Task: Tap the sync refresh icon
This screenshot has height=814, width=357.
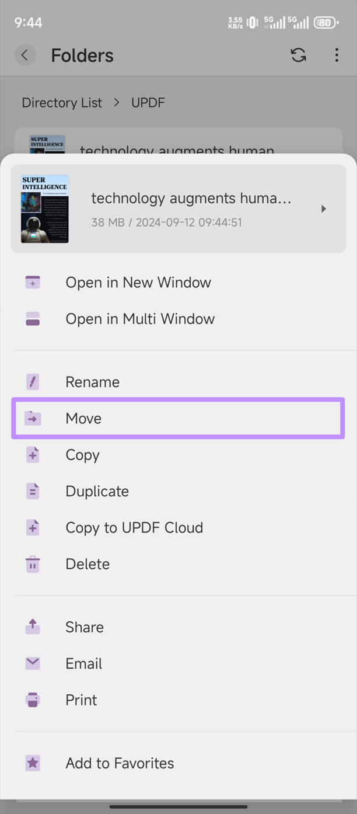Action: tap(298, 55)
